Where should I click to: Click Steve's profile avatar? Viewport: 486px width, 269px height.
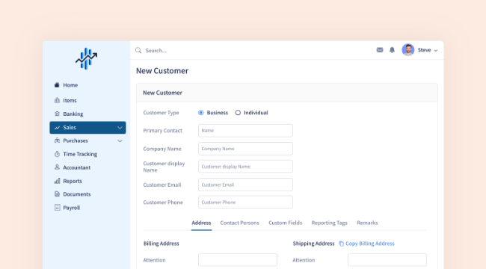(x=408, y=50)
